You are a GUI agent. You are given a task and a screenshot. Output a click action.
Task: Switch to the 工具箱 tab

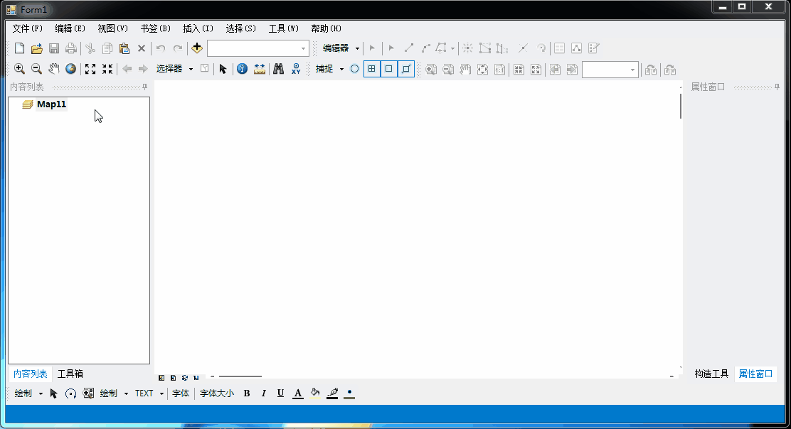tap(70, 374)
